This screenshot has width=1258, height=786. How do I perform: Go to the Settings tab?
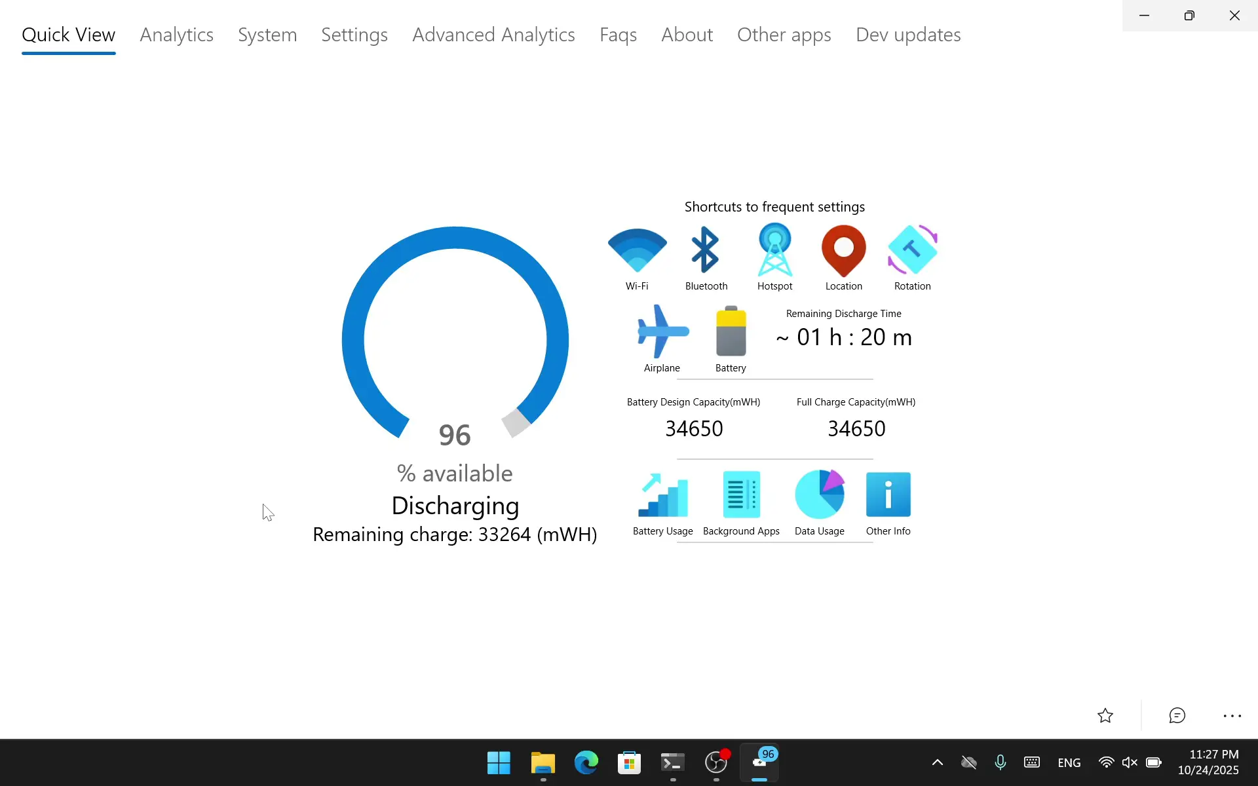coord(354,35)
